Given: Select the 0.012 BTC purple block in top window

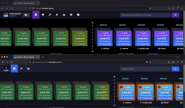Looking at the screenshot, I should [124, 38].
